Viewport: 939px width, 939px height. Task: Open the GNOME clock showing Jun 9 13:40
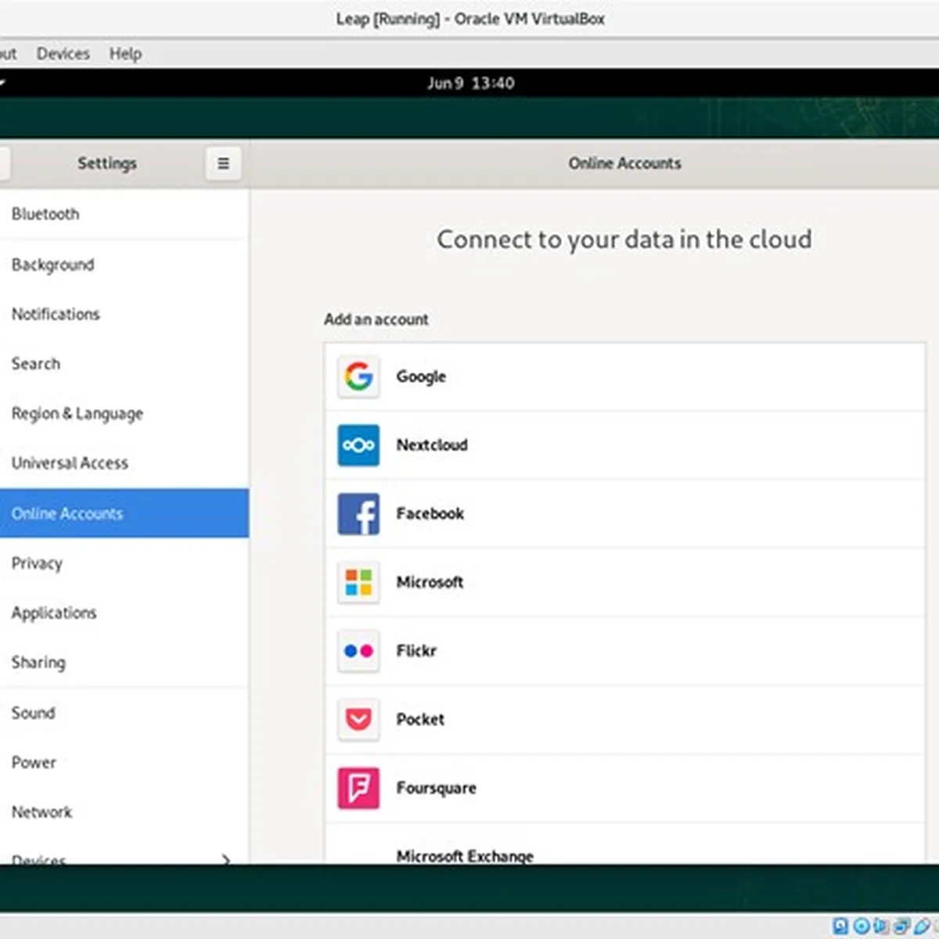tap(471, 84)
